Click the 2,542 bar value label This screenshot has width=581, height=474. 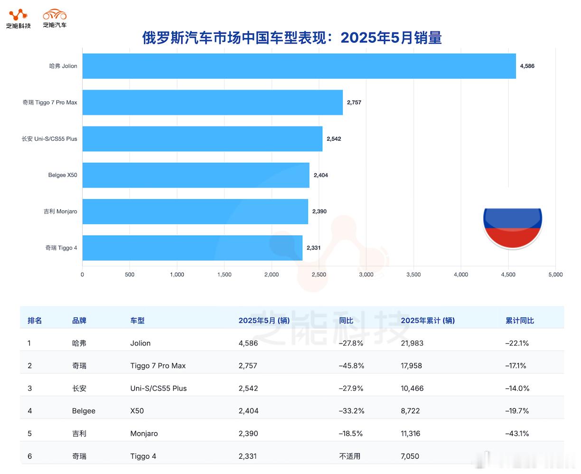tap(334, 139)
